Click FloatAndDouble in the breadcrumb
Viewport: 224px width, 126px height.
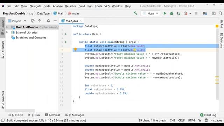coord(14,13)
